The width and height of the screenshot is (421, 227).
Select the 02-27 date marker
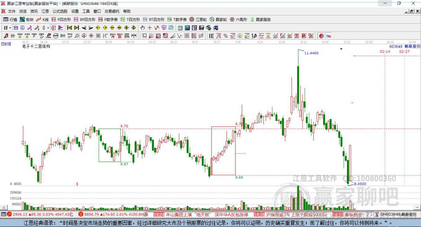tap(405, 51)
